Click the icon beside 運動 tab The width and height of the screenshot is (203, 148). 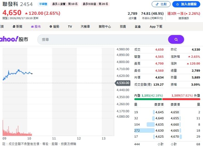(x=51, y=27)
